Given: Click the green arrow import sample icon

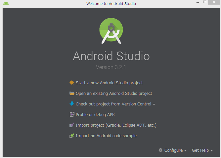Looking at the screenshot, I should point(72,136).
